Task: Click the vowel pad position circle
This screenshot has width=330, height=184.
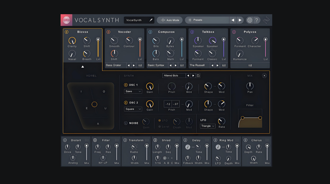Action: pyautogui.click(x=94, y=104)
